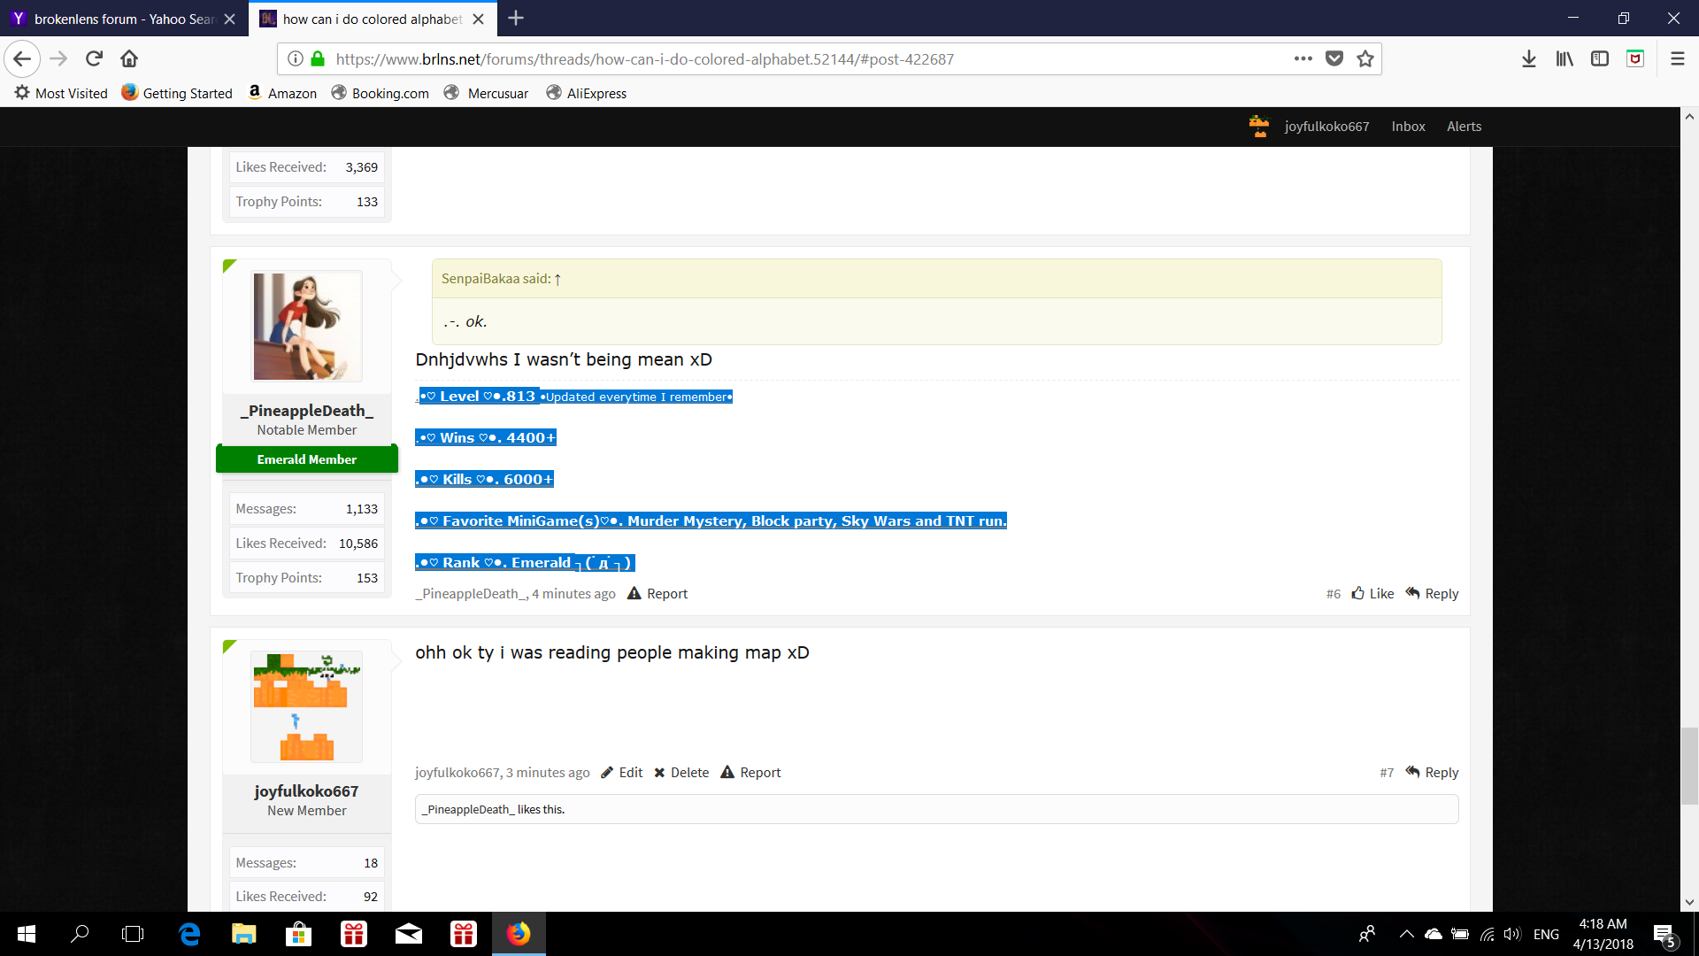1699x956 pixels.
Task: Open joyfulkoko667 account menu in header
Action: click(1309, 127)
